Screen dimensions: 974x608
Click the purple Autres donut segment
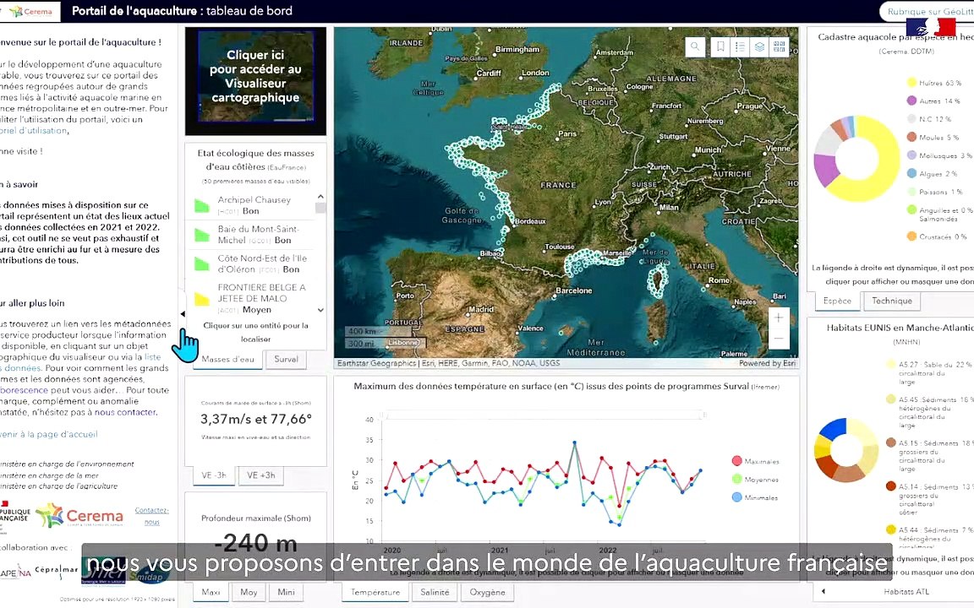[825, 170]
